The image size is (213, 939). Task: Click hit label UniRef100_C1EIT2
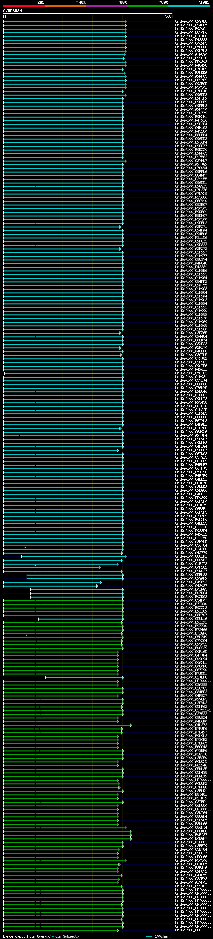point(191,564)
